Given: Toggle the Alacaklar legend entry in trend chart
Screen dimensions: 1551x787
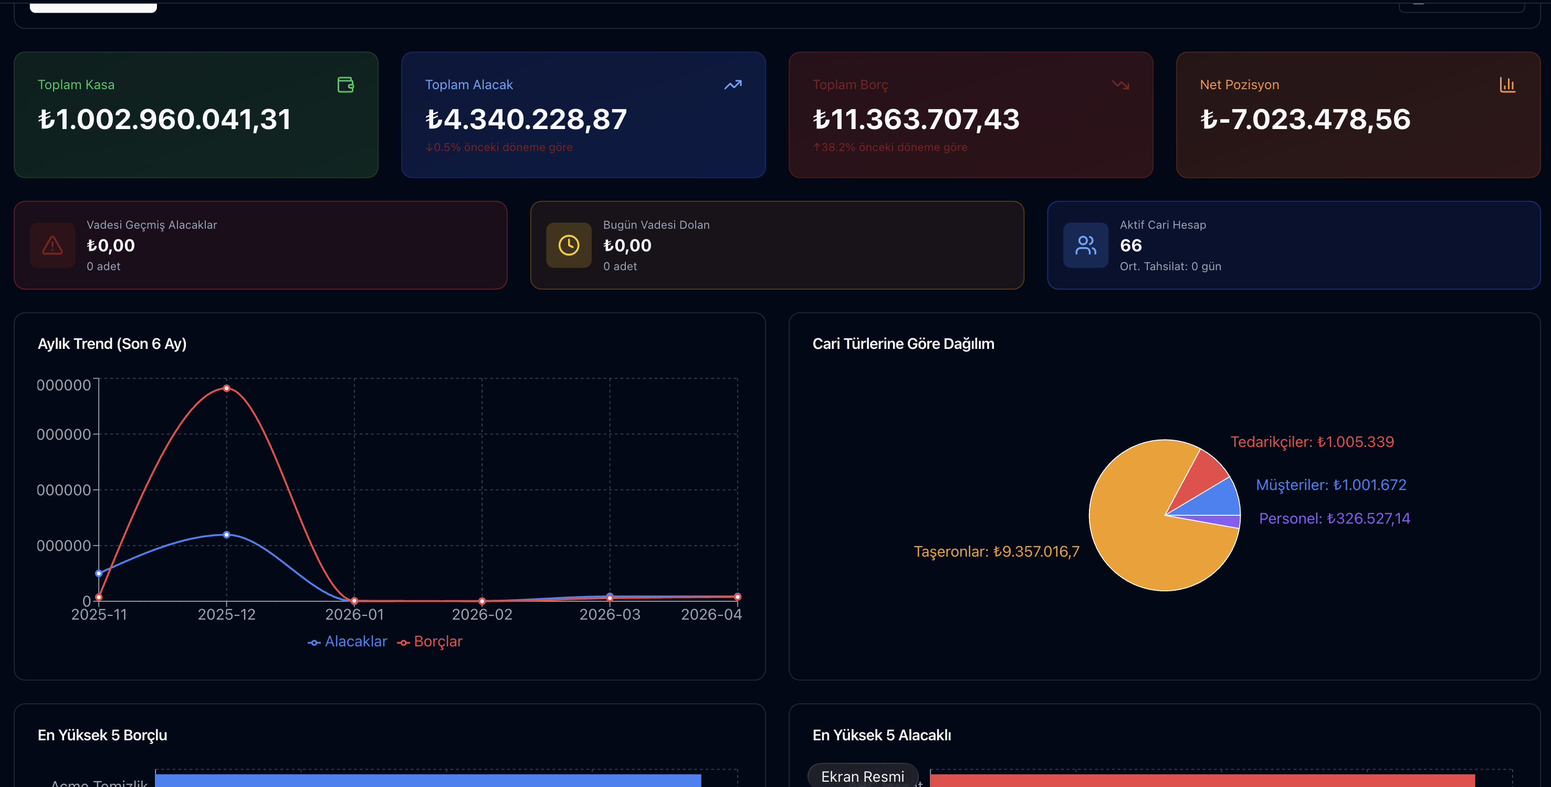Looking at the screenshot, I should 348,641.
